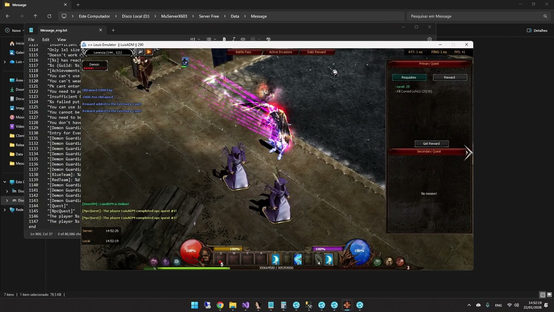Go up one folder in File Explorer
Image resolution: width=554 pixels, height=312 pixels.
[35, 16]
